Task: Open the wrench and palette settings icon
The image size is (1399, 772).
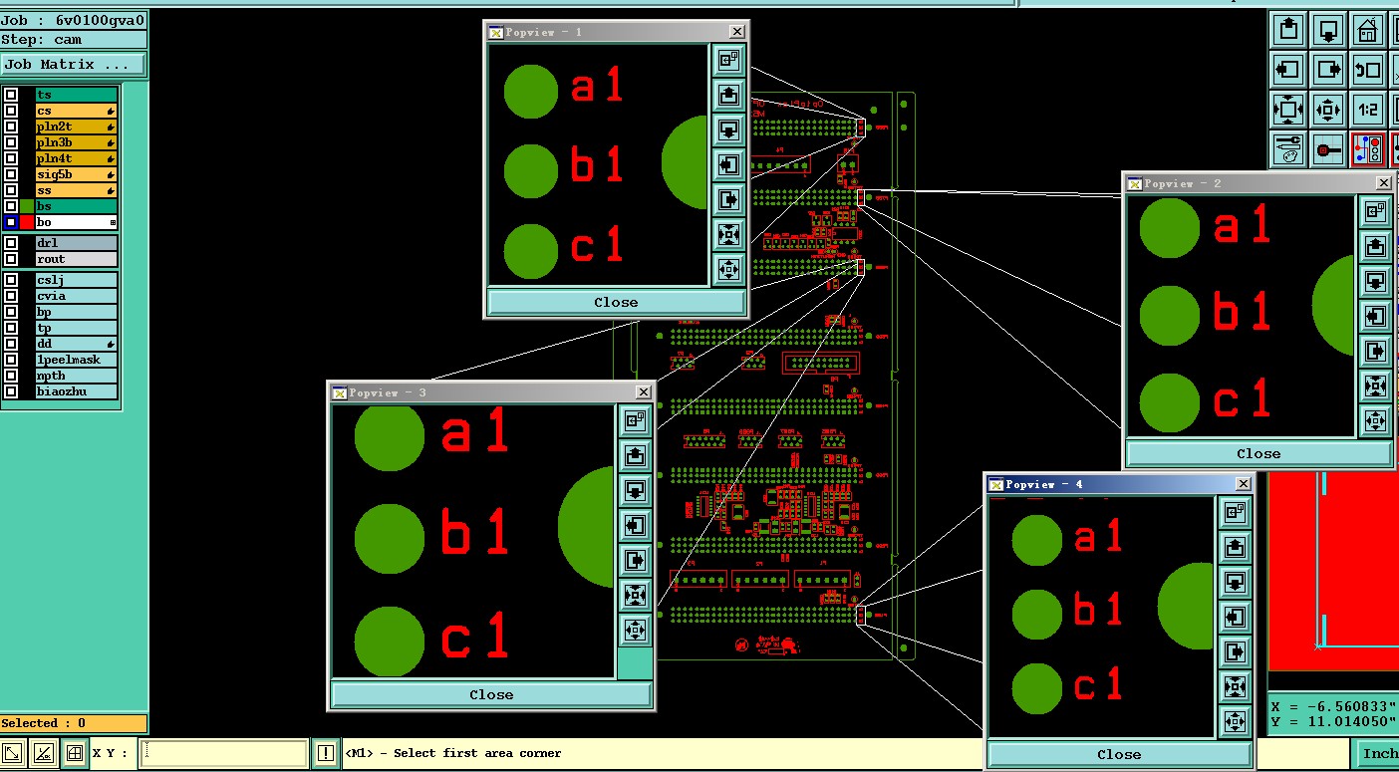Action: 1288,149
